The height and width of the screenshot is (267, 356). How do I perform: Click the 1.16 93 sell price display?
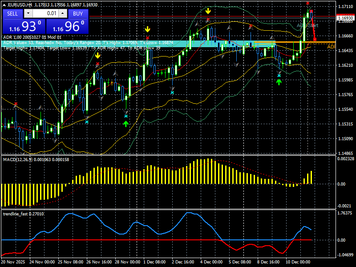pos(24,26)
